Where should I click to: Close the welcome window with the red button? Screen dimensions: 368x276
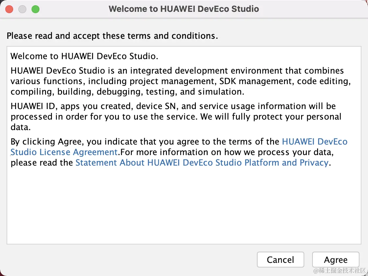[x=9, y=9]
